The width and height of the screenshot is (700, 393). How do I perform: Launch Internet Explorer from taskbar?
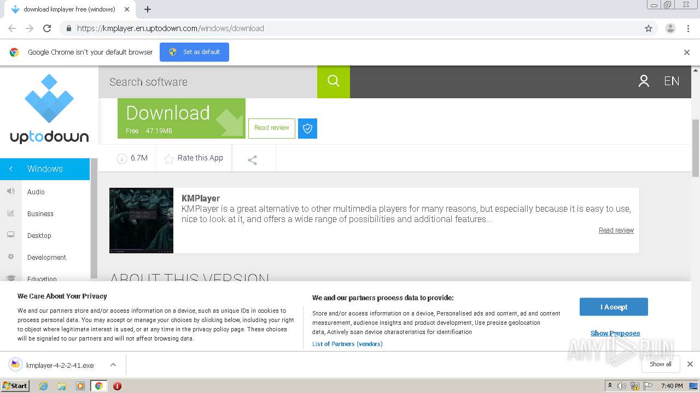[x=43, y=386]
